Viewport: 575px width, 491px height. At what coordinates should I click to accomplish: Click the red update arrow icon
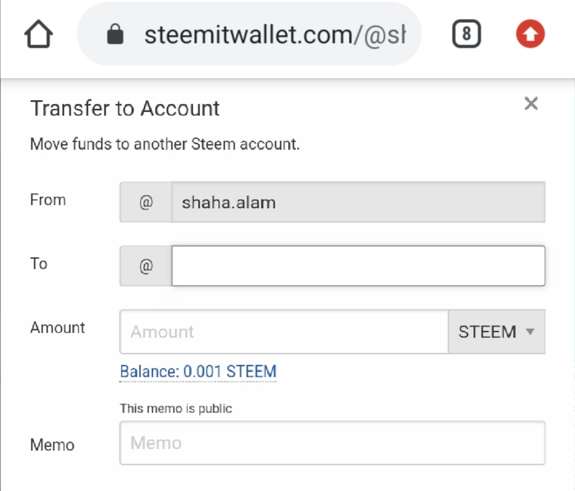click(530, 35)
